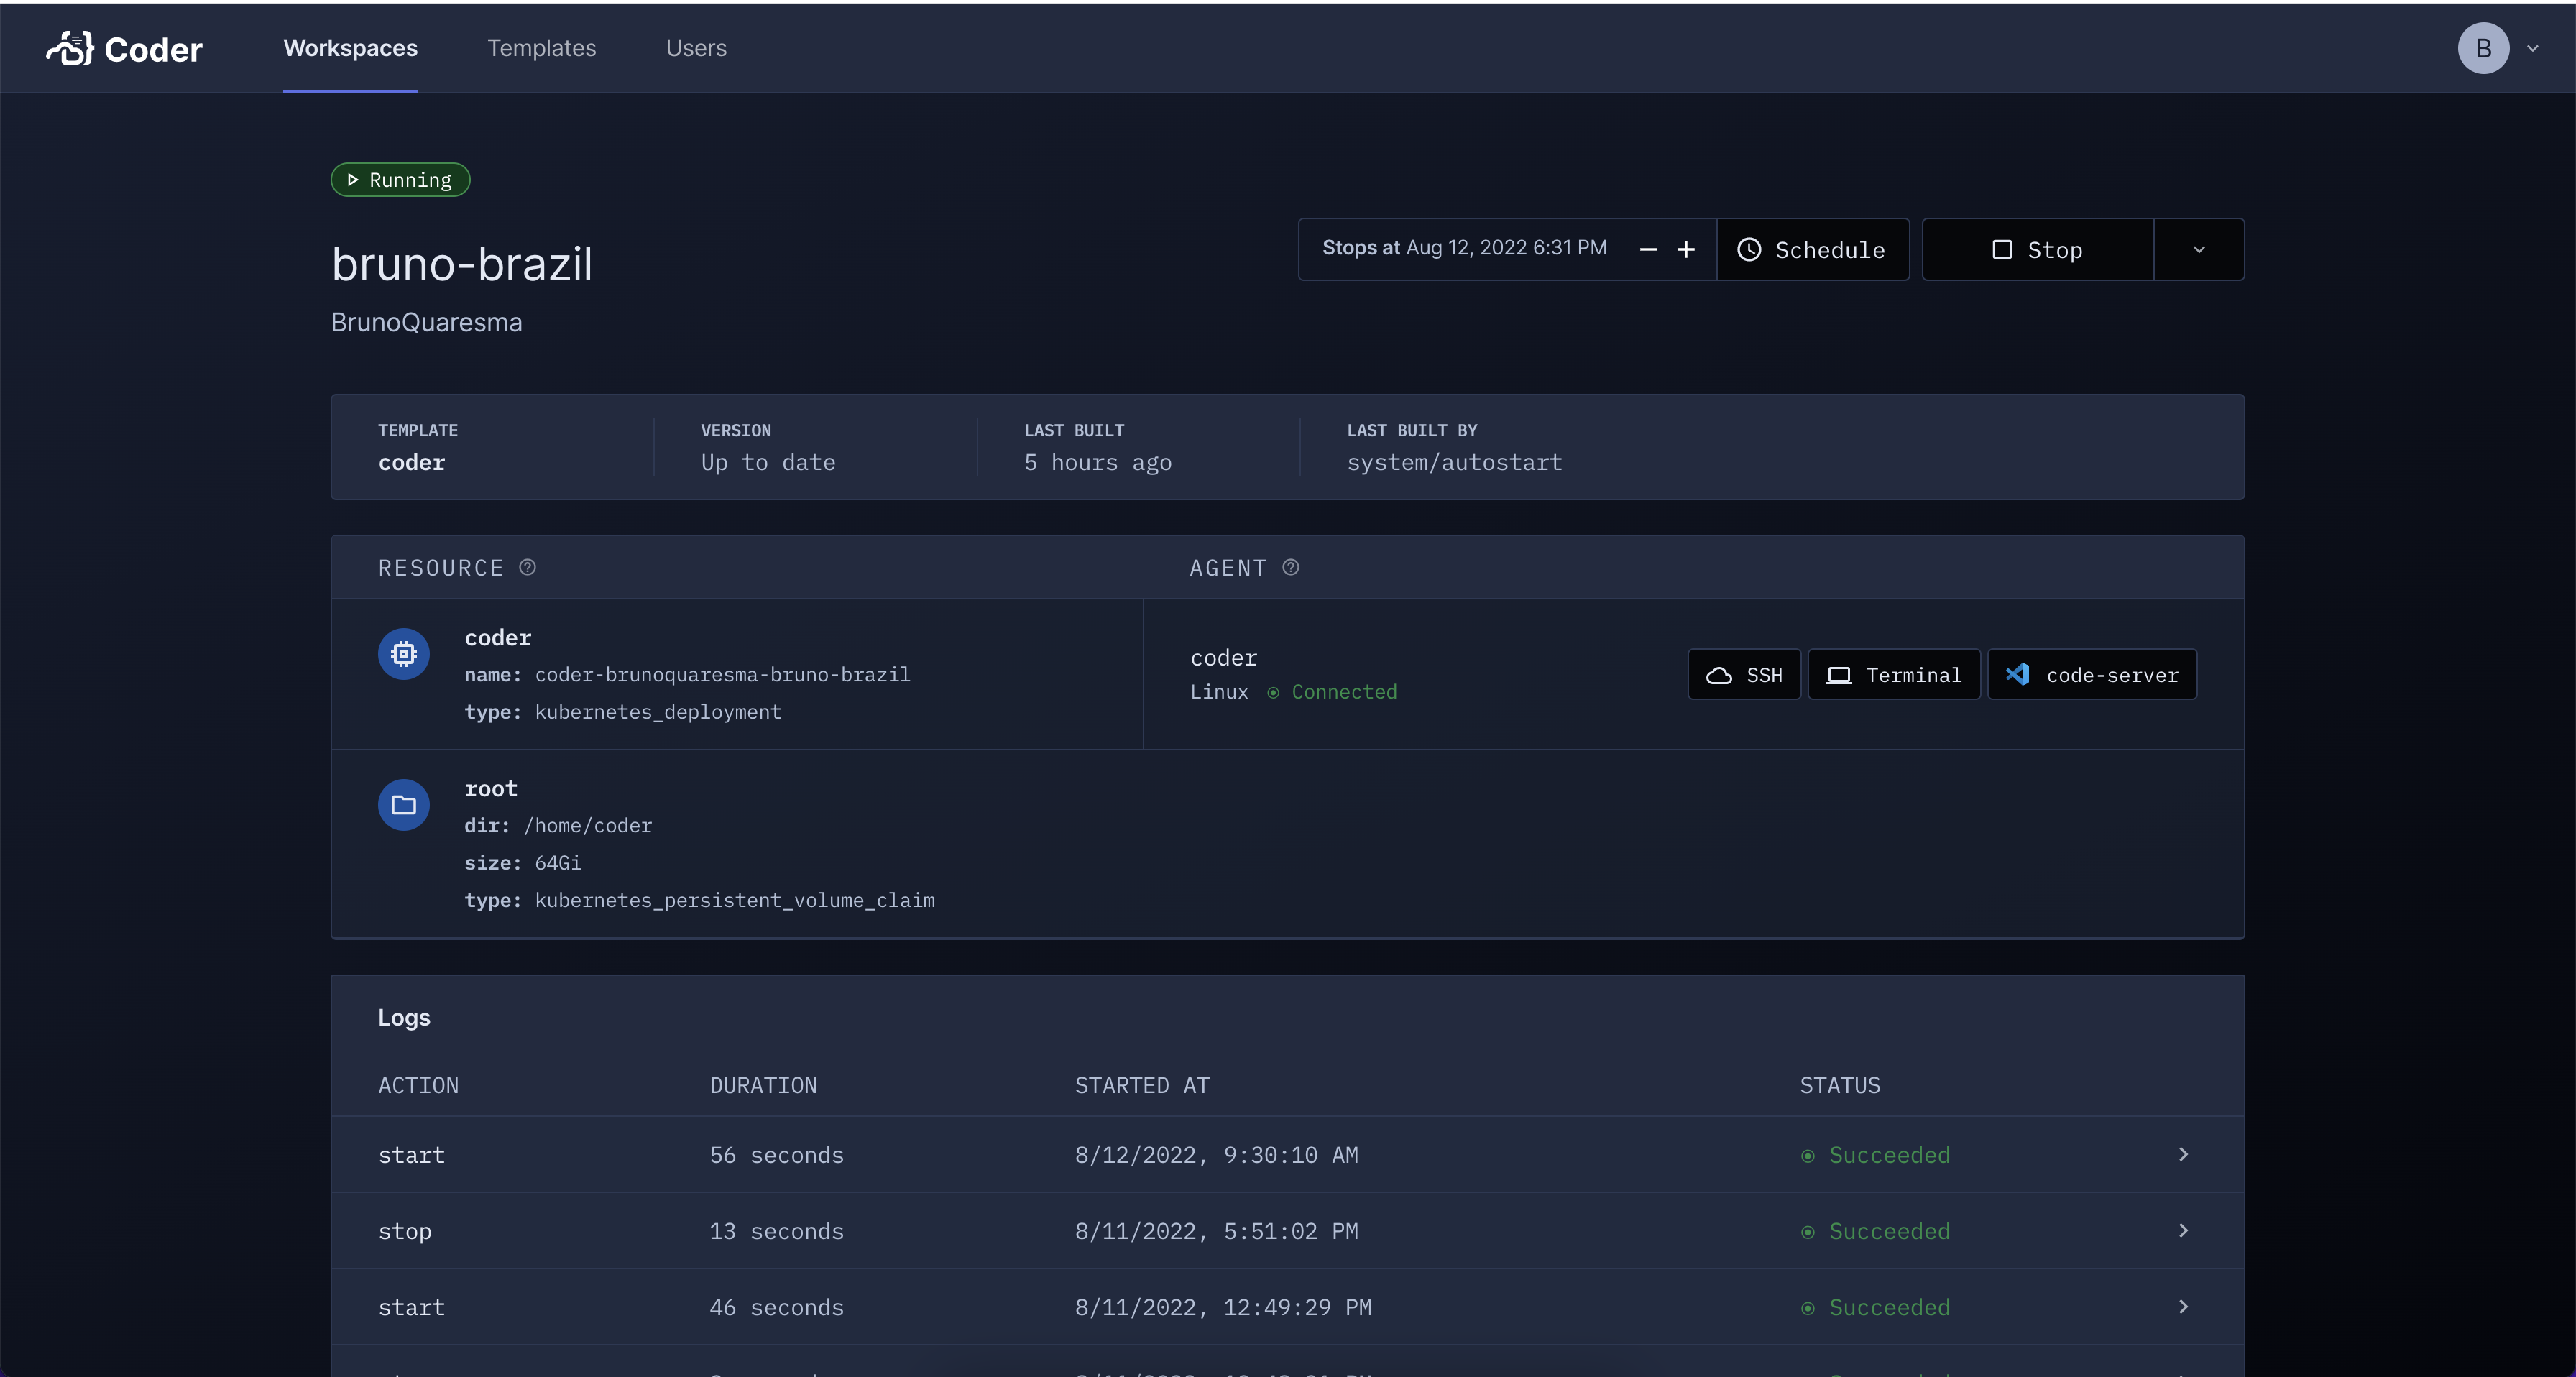
Task: Click the 'Connected' agent status
Action: pos(1332,692)
